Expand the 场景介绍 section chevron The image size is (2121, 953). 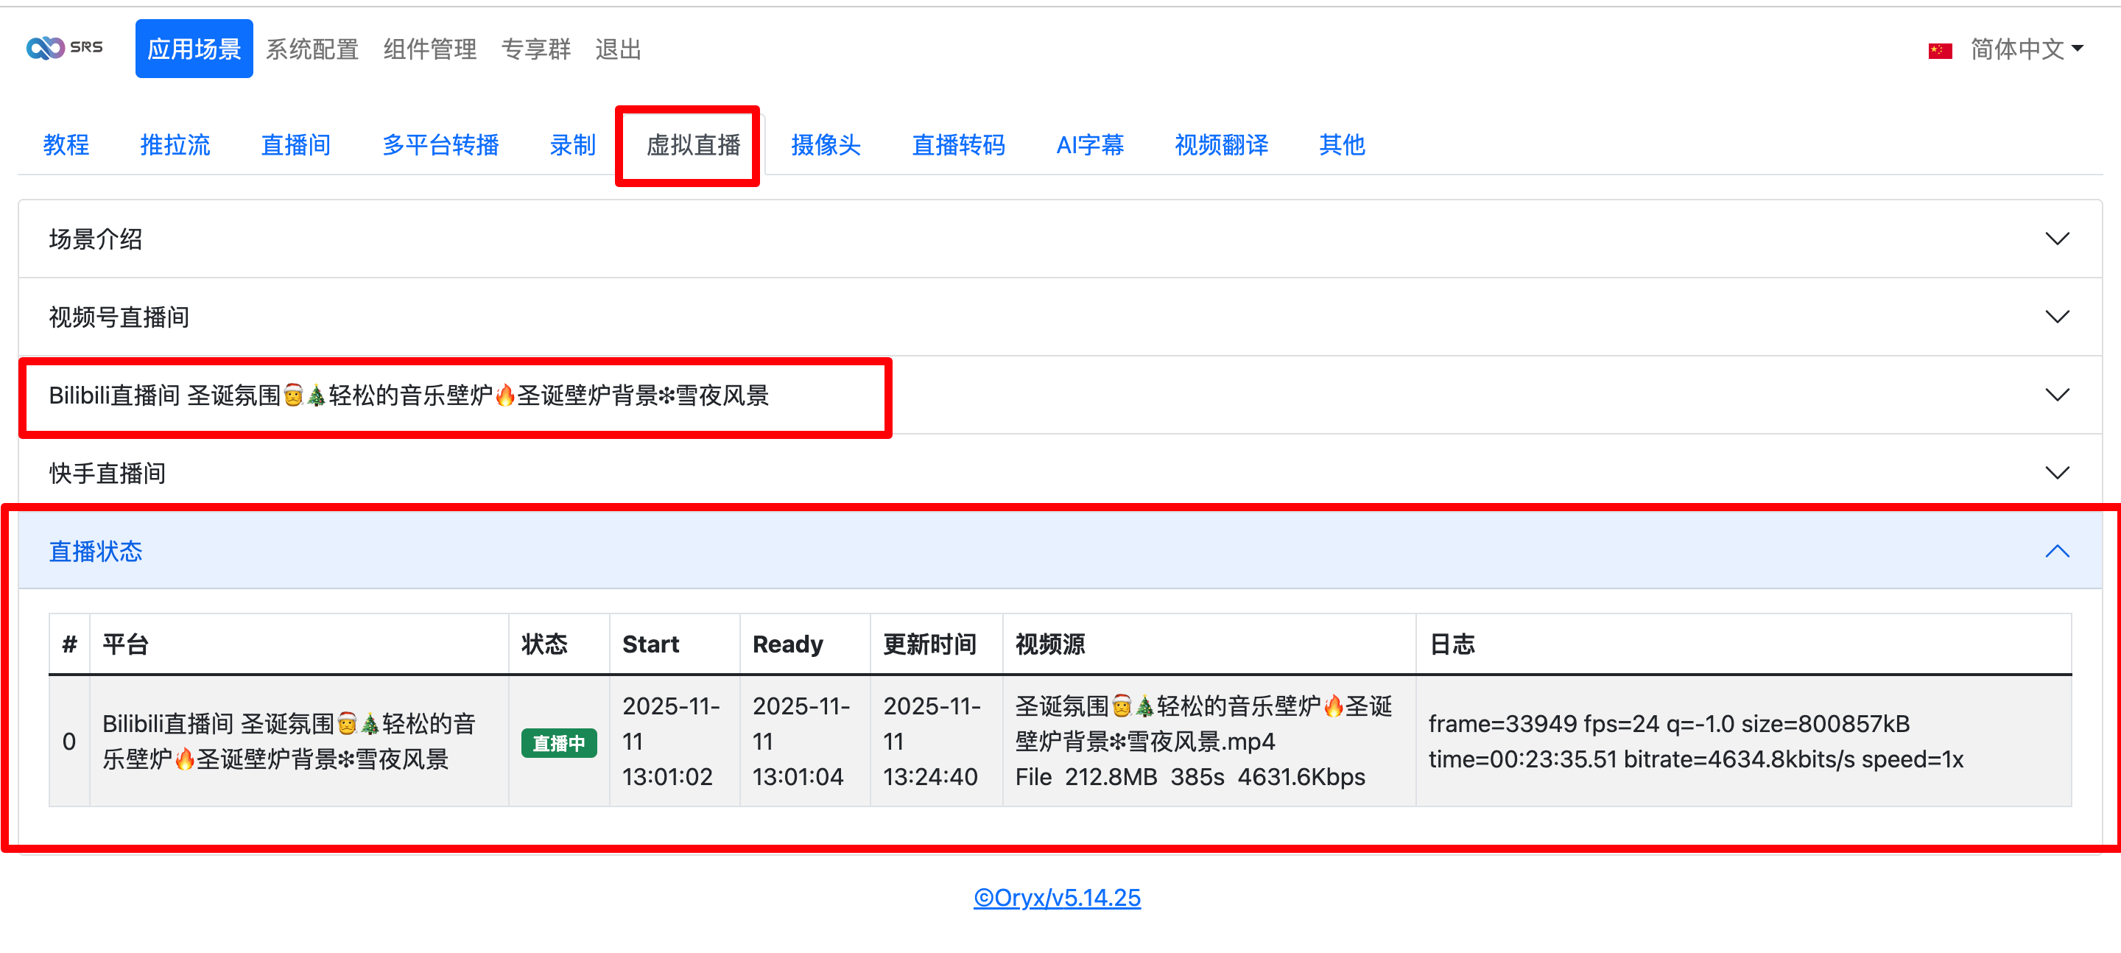2056,239
